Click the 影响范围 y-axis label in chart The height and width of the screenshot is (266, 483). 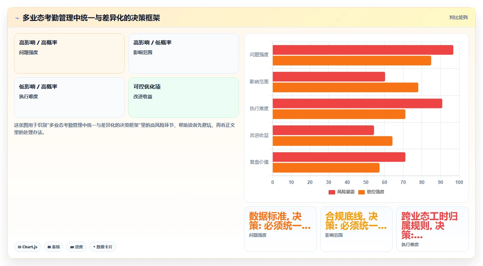point(259,82)
